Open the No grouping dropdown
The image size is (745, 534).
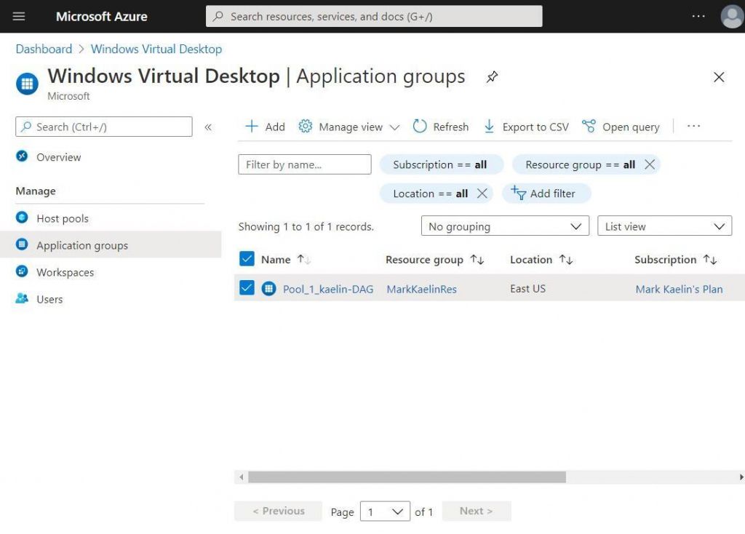pyautogui.click(x=504, y=226)
